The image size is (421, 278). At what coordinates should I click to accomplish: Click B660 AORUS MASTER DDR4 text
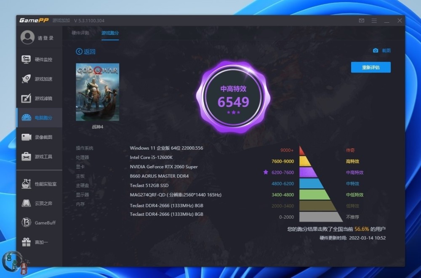(x=159, y=176)
